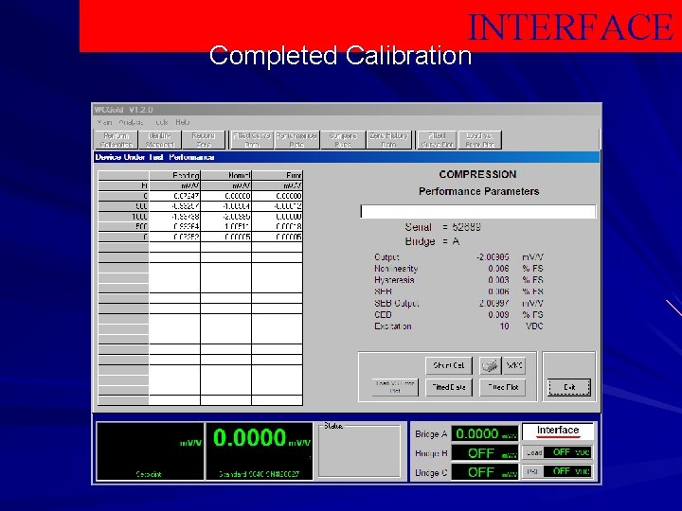Click the Bridge C OFF readout
The width and height of the screenshot is (682, 511).
click(485, 472)
